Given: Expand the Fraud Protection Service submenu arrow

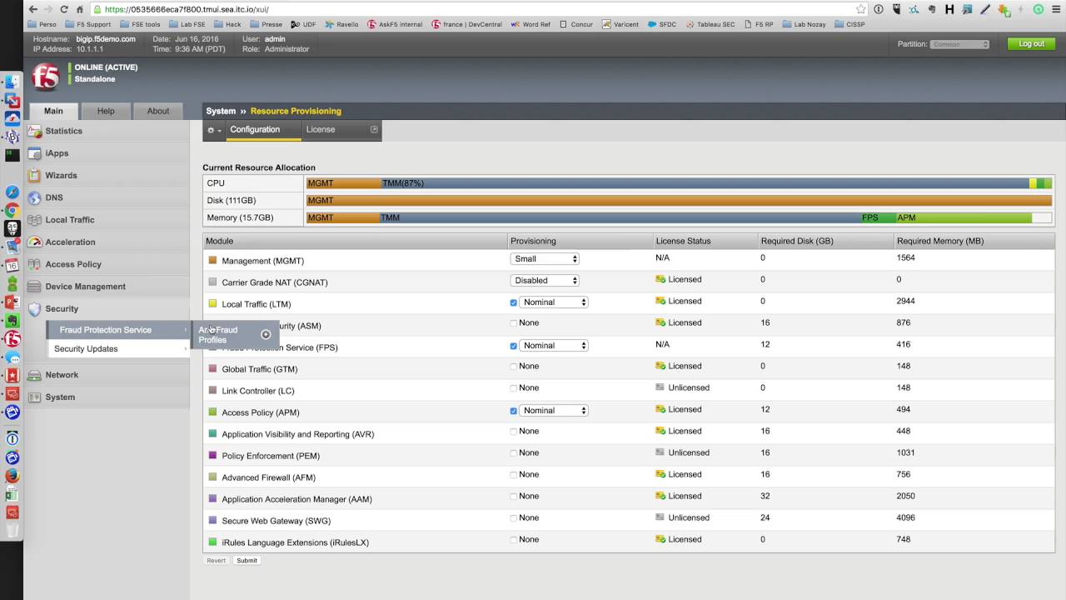Looking at the screenshot, I should tap(185, 330).
